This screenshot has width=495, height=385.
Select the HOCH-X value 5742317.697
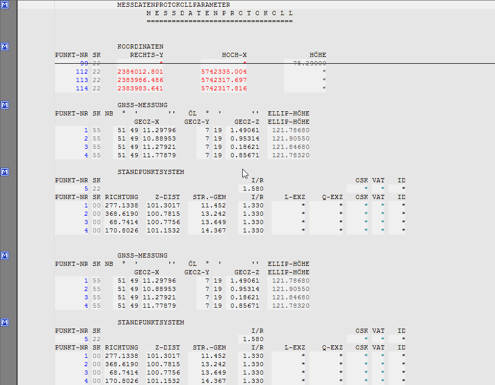[224, 80]
